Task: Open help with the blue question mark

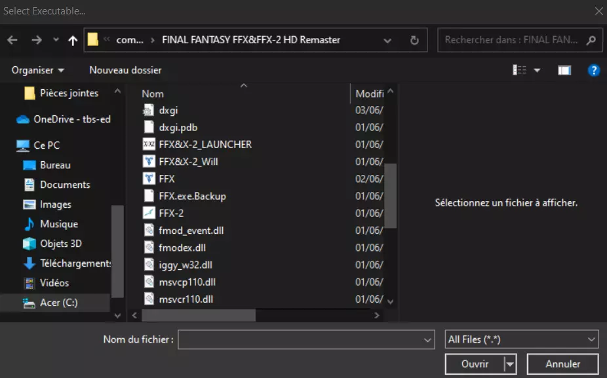Action: (593, 70)
